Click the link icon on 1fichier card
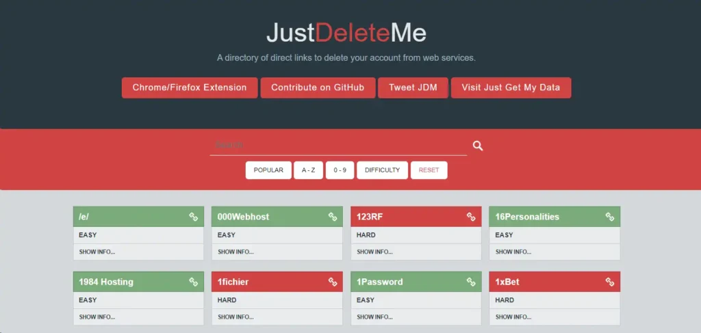This screenshot has height=333, width=701. (x=333, y=282)
